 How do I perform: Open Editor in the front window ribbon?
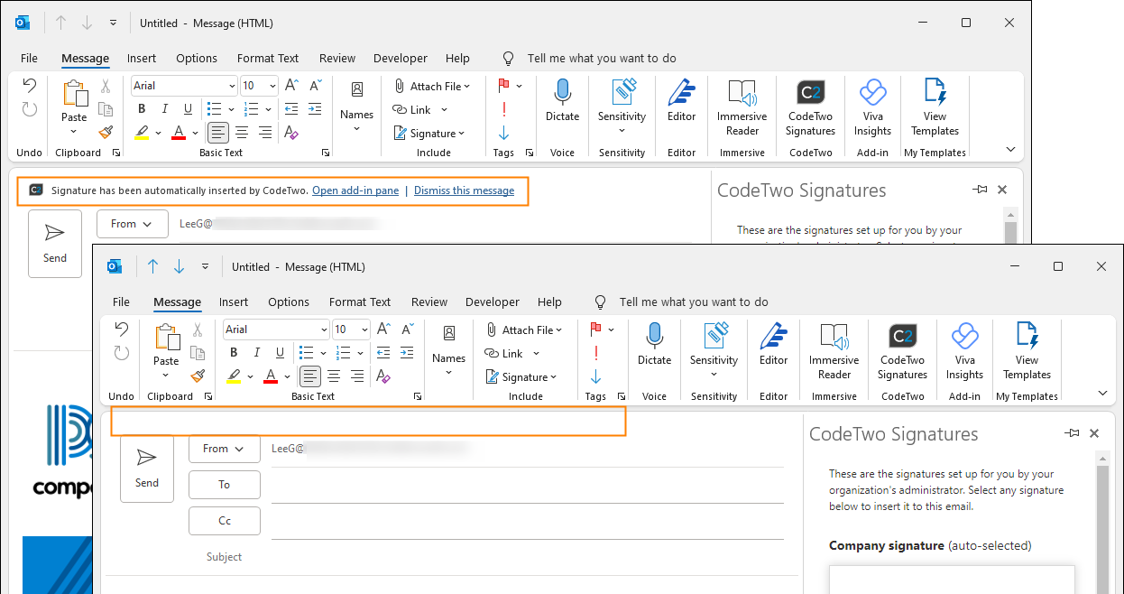click(x=773, y=345)
